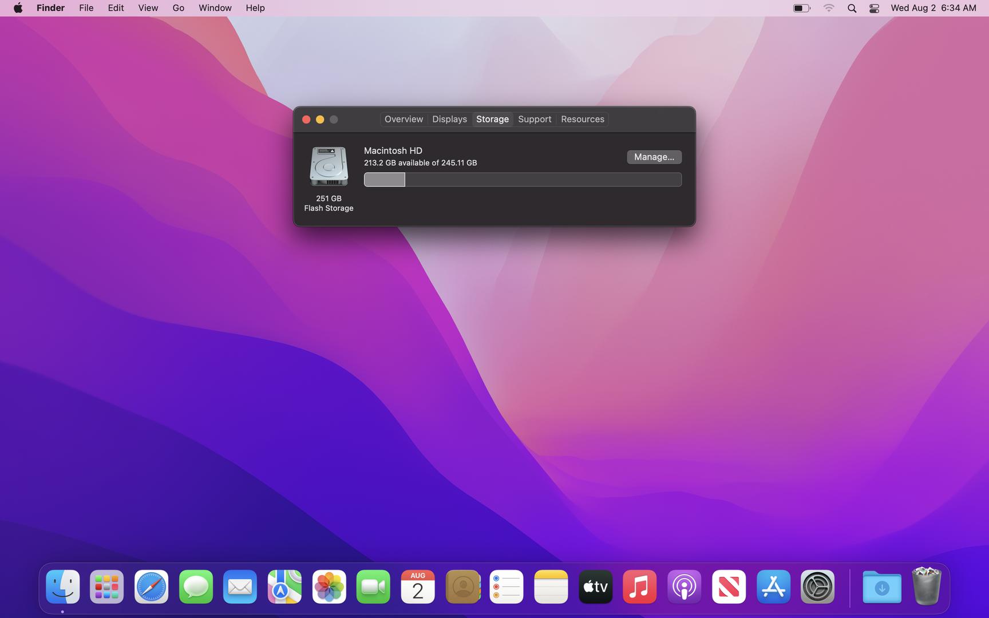The image size is (989, 618).
Task: Open Spotlight search magnifier icon
Action: point(852,8)
